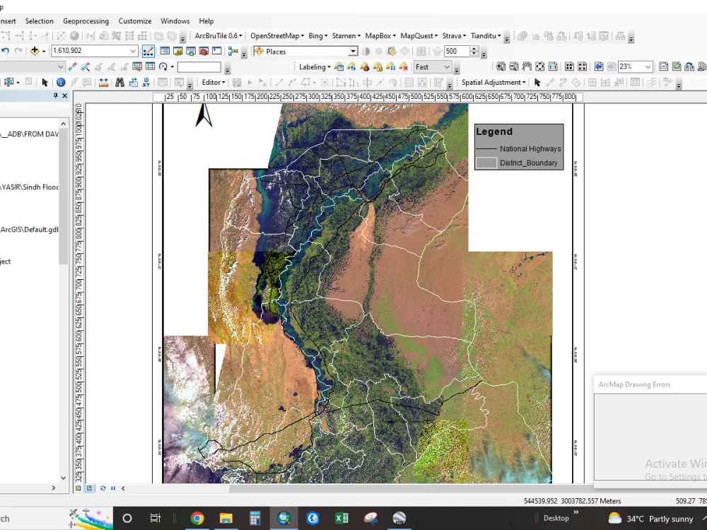Open the Identify tool
The image size is (707, 530).
pos(59,82)
